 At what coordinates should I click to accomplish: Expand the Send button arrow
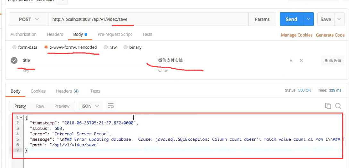point(309,19)
